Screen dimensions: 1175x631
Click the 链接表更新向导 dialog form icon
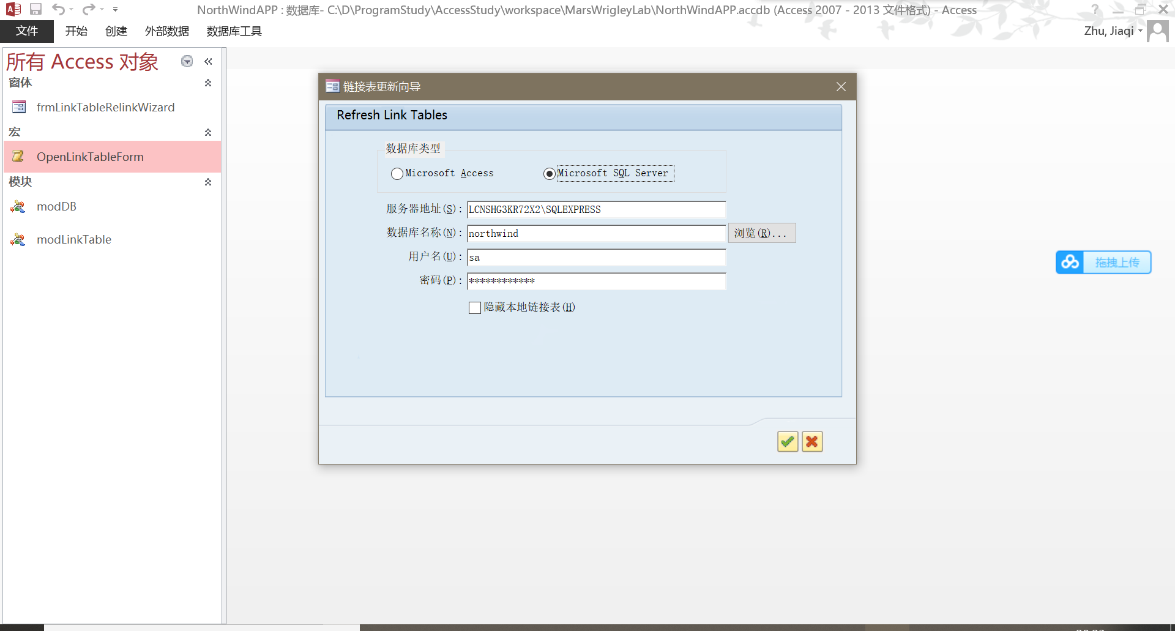click(332, 86)
